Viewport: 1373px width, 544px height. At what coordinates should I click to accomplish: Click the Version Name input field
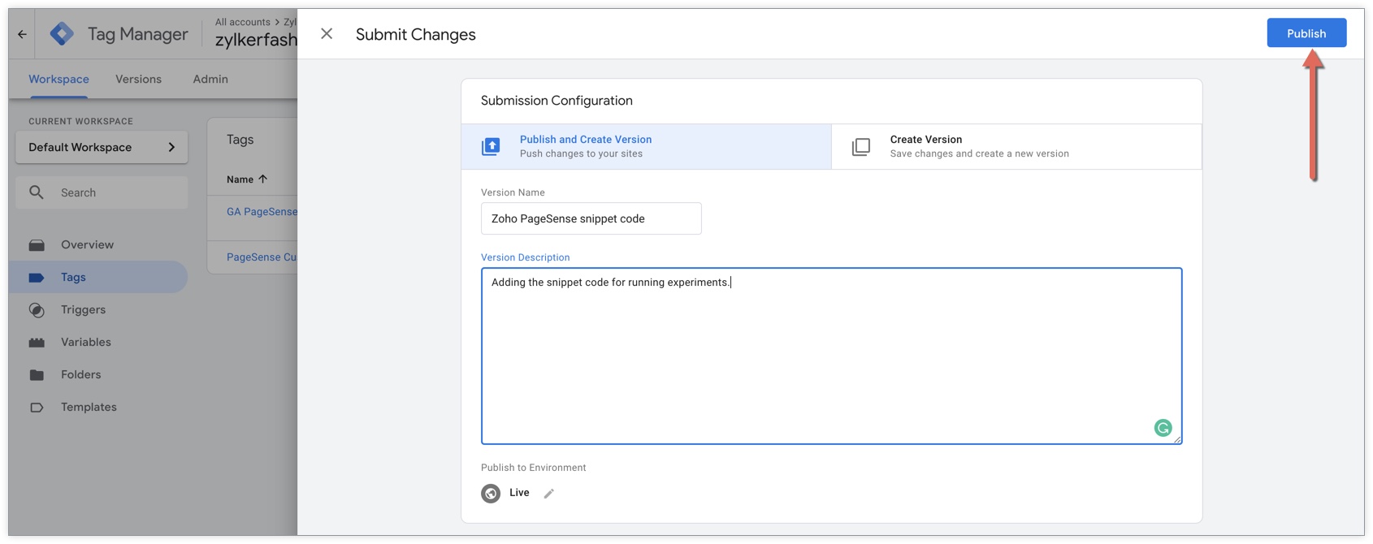pos(591,218)
